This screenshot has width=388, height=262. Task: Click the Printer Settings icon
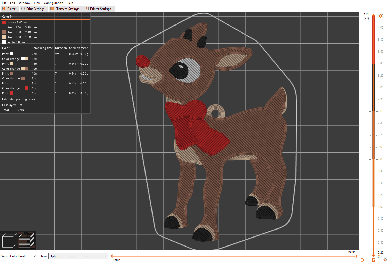coord(87,9)
